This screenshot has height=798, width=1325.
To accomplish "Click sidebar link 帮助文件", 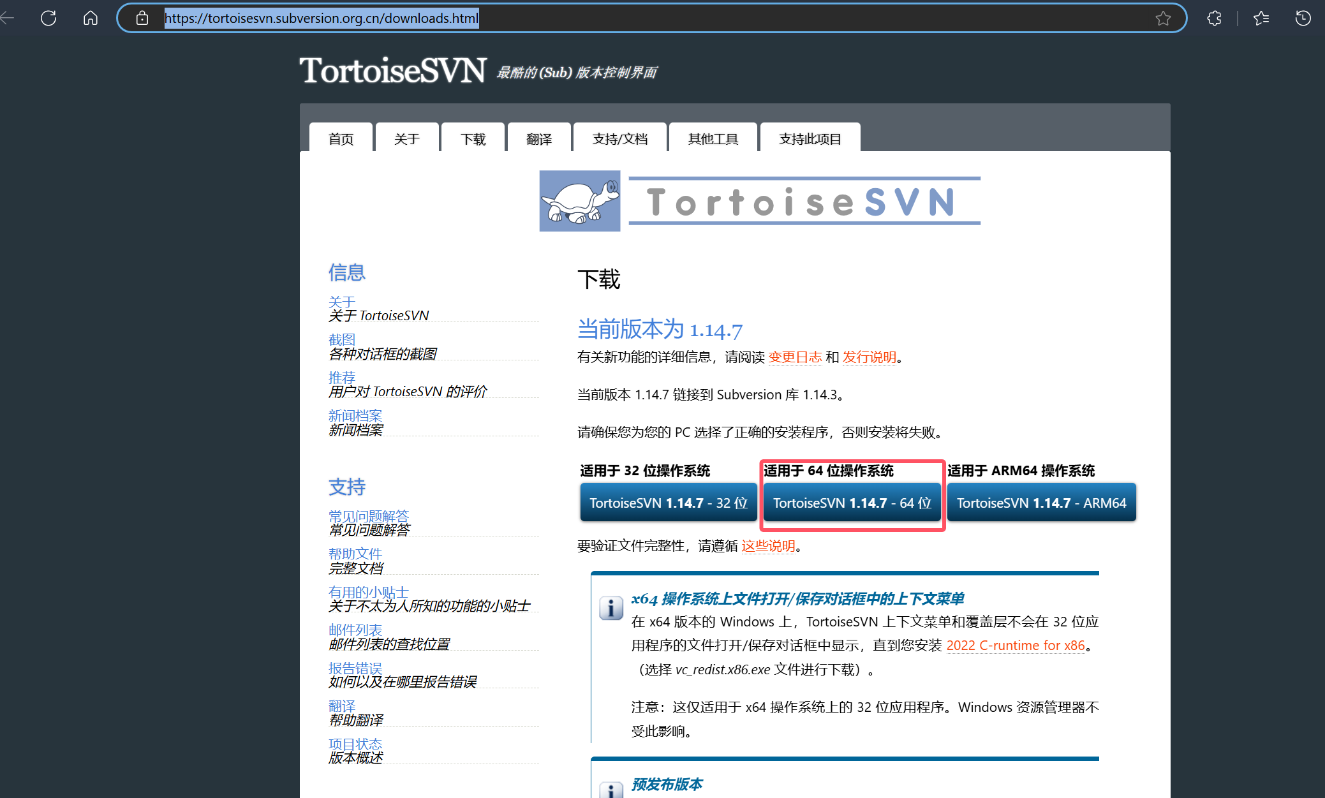I will point(355,554).
